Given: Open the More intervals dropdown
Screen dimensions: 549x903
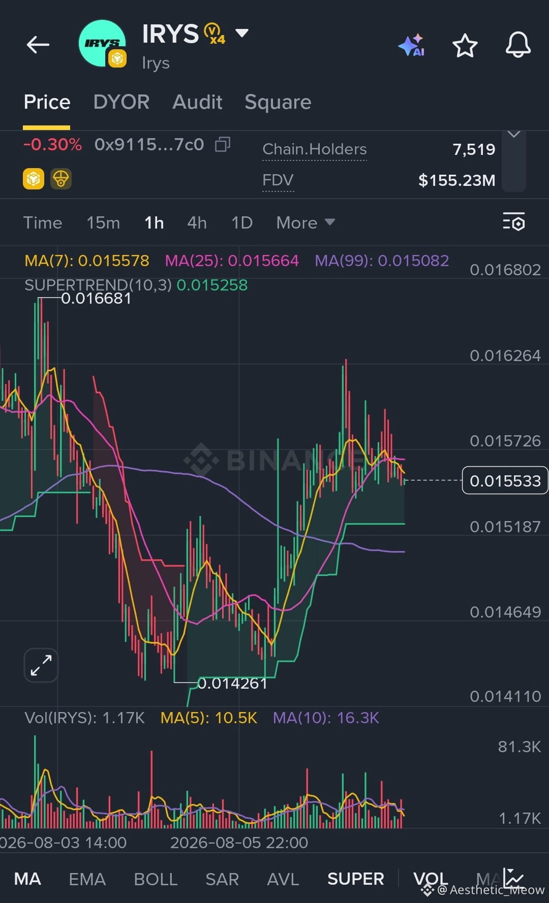Looking at the screenshot, I should click(306, 222).
